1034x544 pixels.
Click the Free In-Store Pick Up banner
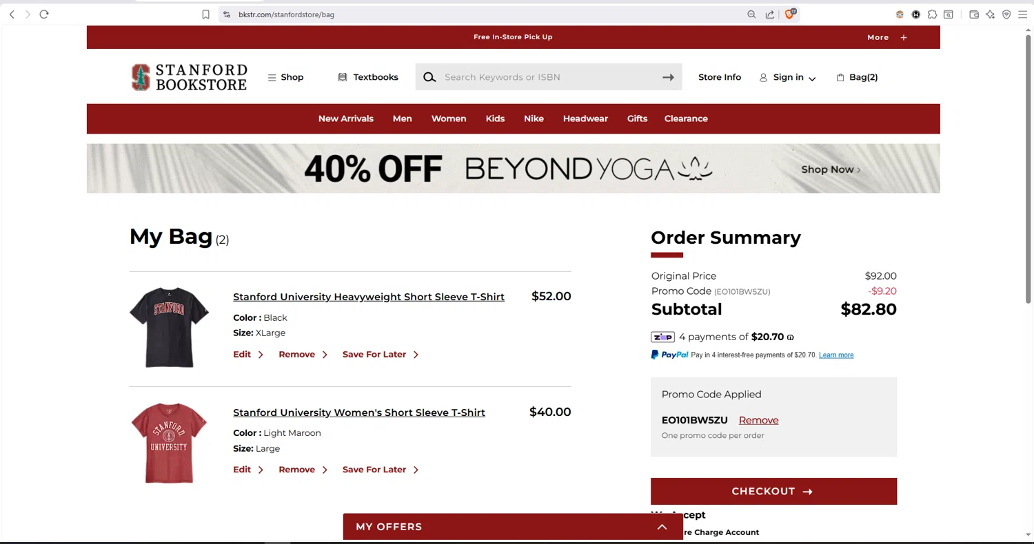point(513,37)
